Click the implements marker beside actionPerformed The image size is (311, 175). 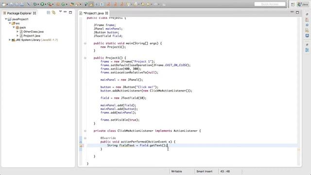(x=81, y=142)
